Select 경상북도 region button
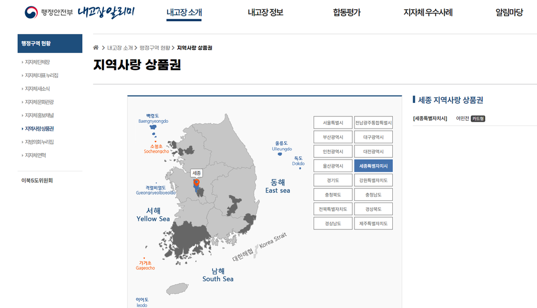The image size is (537, 308). click(373, 209)
